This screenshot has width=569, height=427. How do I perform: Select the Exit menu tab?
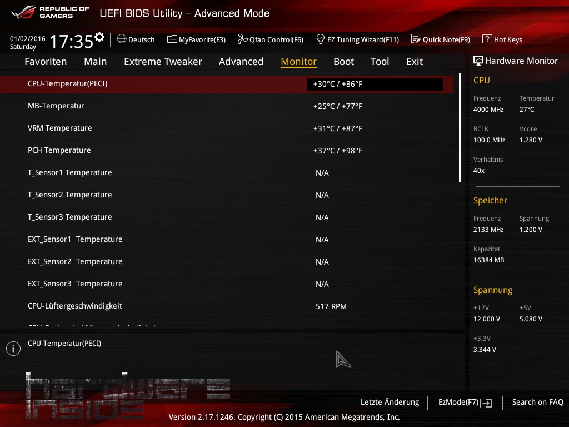[414, 62]
